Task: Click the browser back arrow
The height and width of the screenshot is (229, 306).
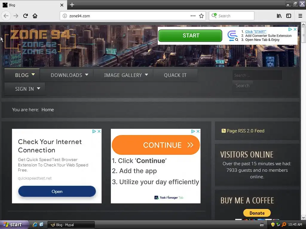Action: (6, 16)
